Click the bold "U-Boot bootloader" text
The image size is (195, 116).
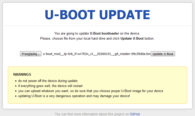tap(105, 33)
